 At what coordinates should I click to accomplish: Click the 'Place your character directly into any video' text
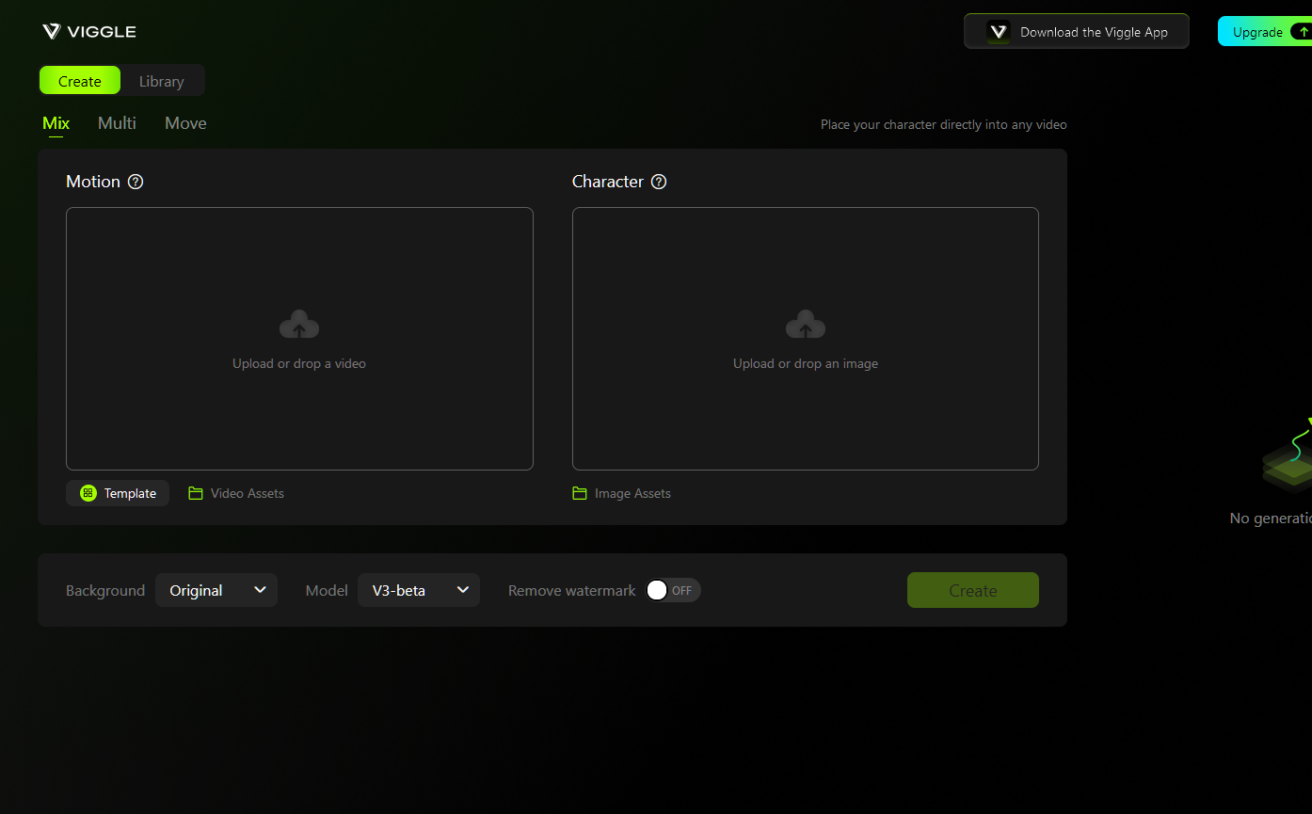[x=944, y=124]
